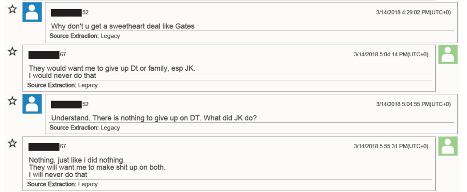Image resolution: width=467 pixels, height=192 pixels.
Task: Star the 'Nothing, just like i did nothing' message
Action: pyautogui.click(x=12, y=143)
